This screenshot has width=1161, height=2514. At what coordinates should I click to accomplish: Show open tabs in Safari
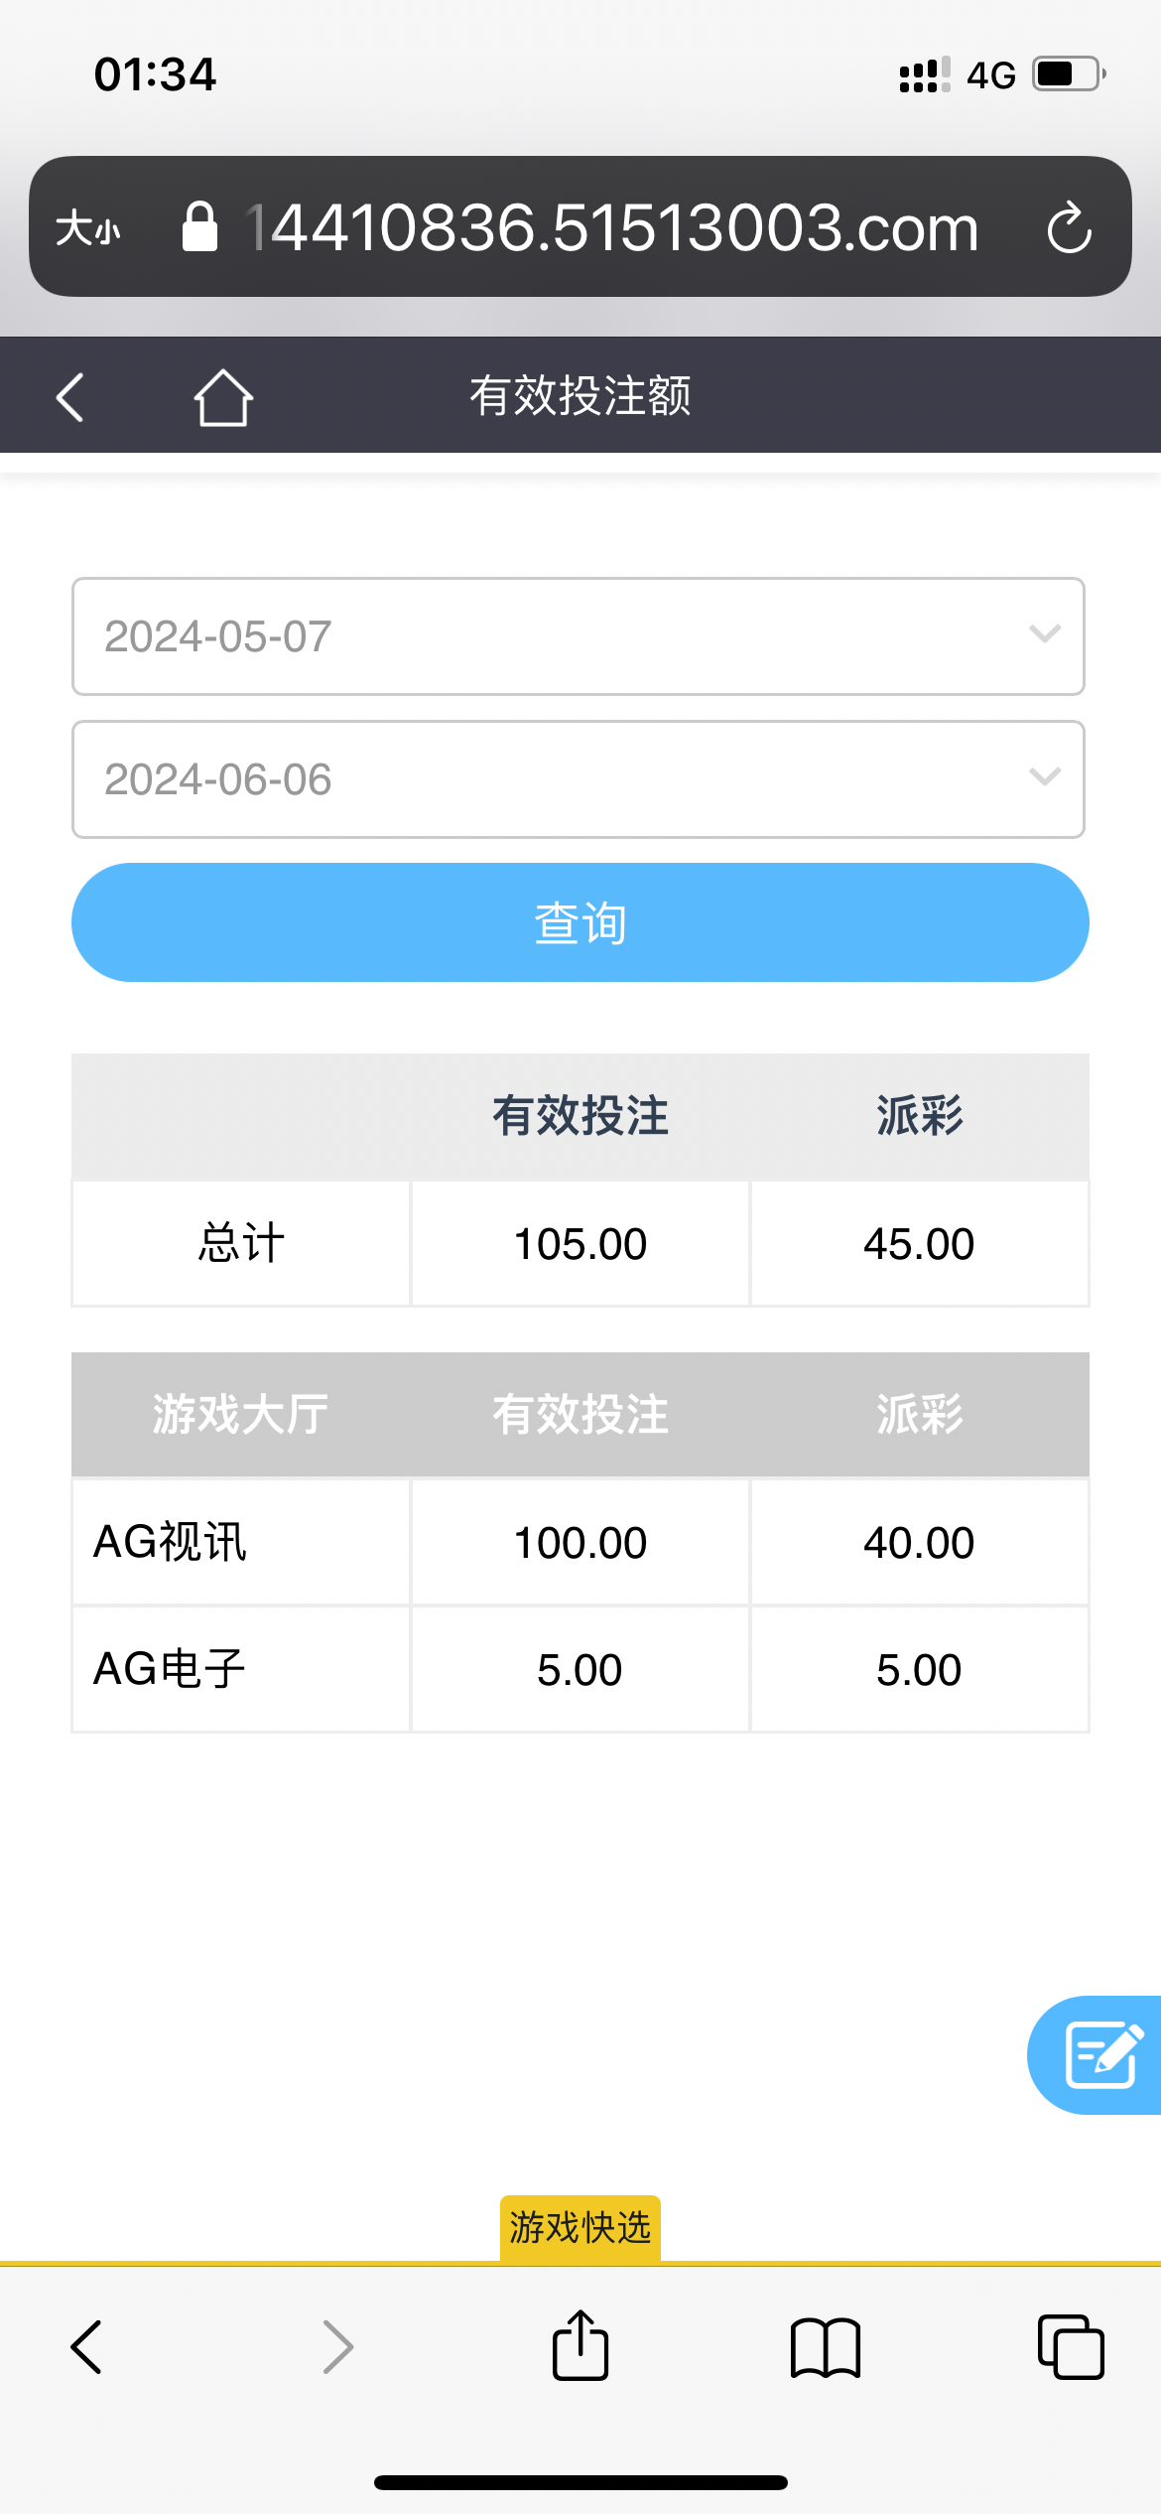[1070, 2348]
